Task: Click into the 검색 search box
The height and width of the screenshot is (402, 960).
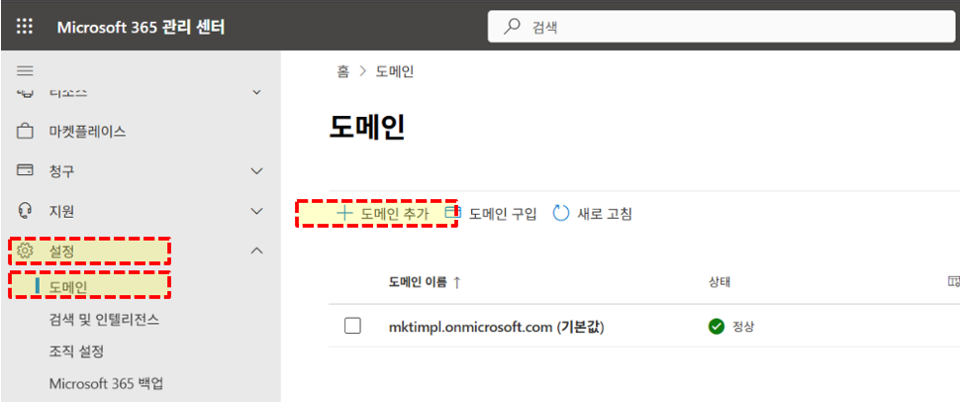Action: point(722,27)
